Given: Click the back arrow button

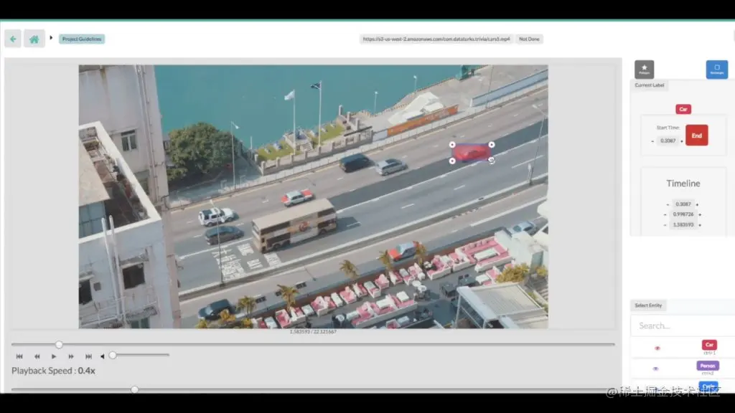Looking at the screenshot, I should click(x=13, y=39).
